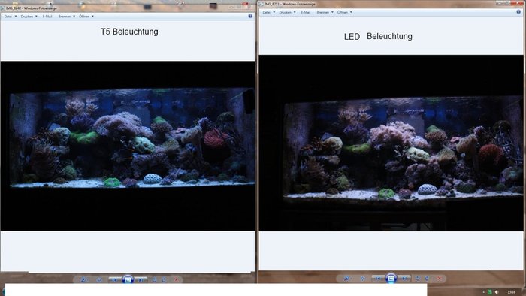Rotate counterclockwise in IMG_8251 window
Image resolution: width=526 pixels, height=296 pixels.
pos(418,279)
